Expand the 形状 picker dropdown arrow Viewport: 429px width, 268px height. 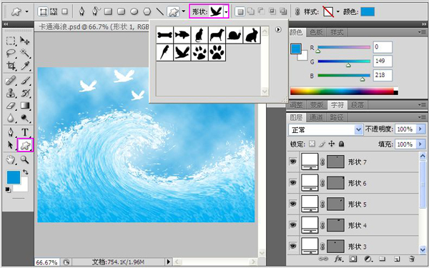coord(226,11)
